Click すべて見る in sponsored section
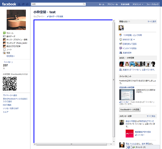This screenshot has width=162, height=149. 151,116
